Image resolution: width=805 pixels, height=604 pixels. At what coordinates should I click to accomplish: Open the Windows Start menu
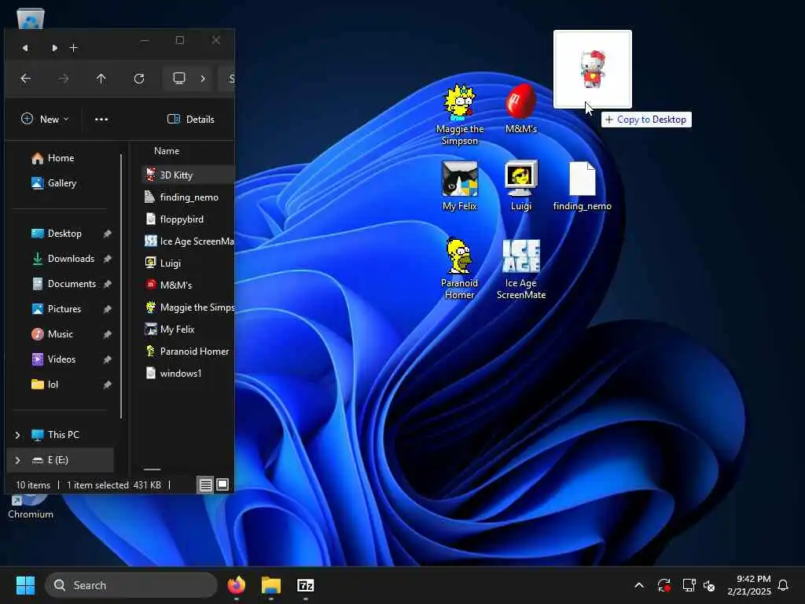point(25,585)
